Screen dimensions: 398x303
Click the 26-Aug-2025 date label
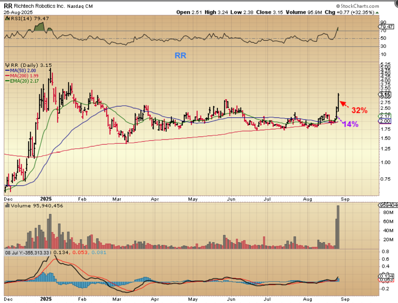(x=18, y=12)
